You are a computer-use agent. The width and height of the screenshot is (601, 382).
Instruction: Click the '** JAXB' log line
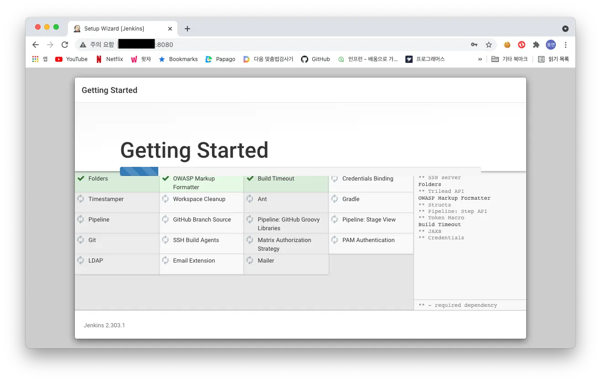430,231
